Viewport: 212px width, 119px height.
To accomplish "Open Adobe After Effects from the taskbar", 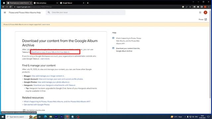I will [62, 117].
